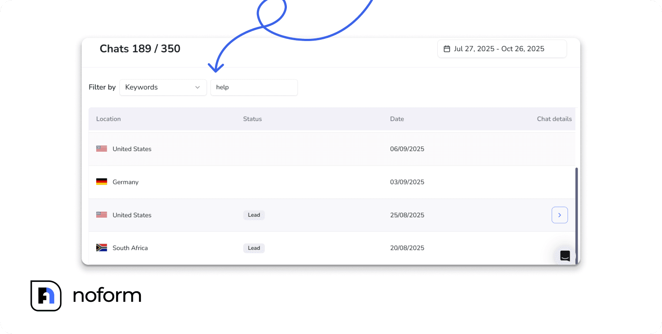
Task: Open the Jul 27 - Oct 26 date range selector
Action: click(502, 49)
